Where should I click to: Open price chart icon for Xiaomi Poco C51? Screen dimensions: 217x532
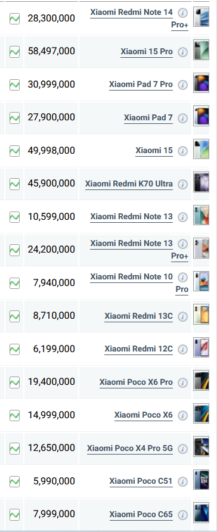14,481
